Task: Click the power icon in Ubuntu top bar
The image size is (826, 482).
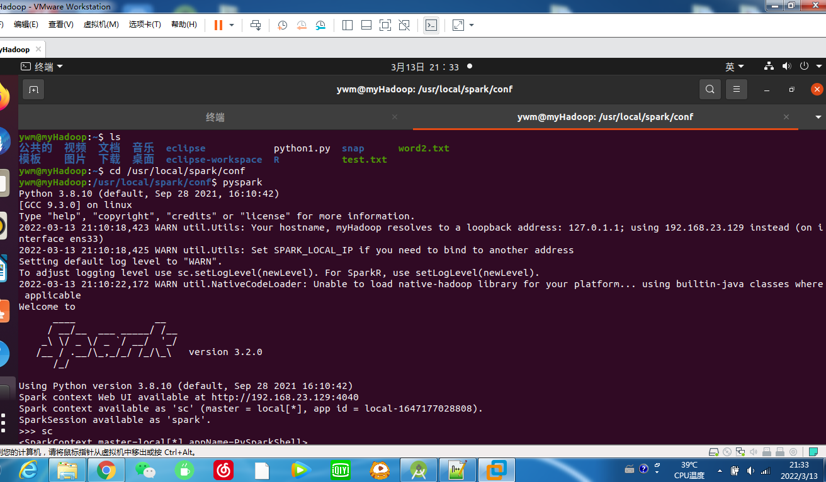Action: coord(804,66)
